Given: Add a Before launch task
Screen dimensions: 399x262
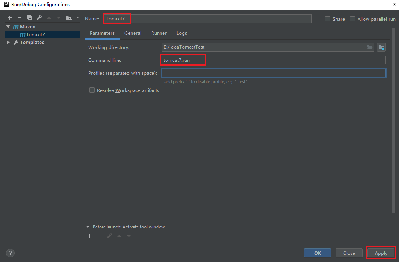Looking at the screenshot, I should pyautogui.click(x=90, y=236).
